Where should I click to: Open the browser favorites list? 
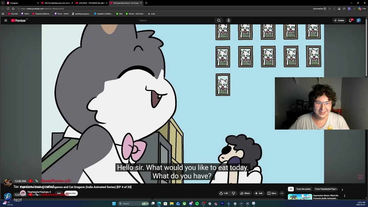coord(344,9)
